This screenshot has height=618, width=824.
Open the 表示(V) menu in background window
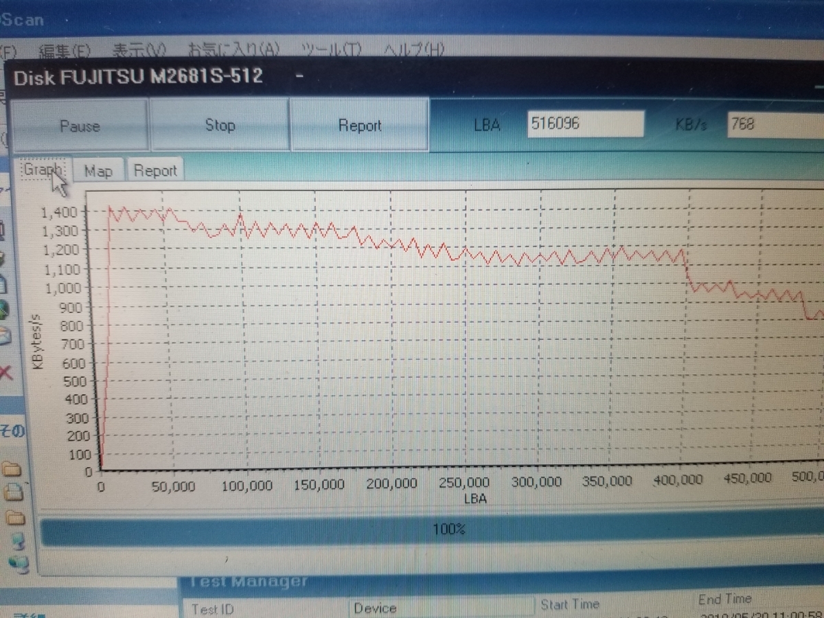click(139, 50)
